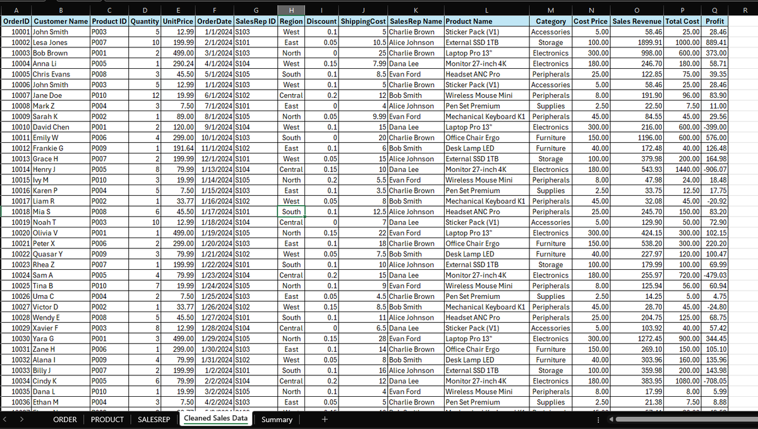758x429 pixels.
Task: Select sales revenue cell 1272.45
Action: (637, 339)
